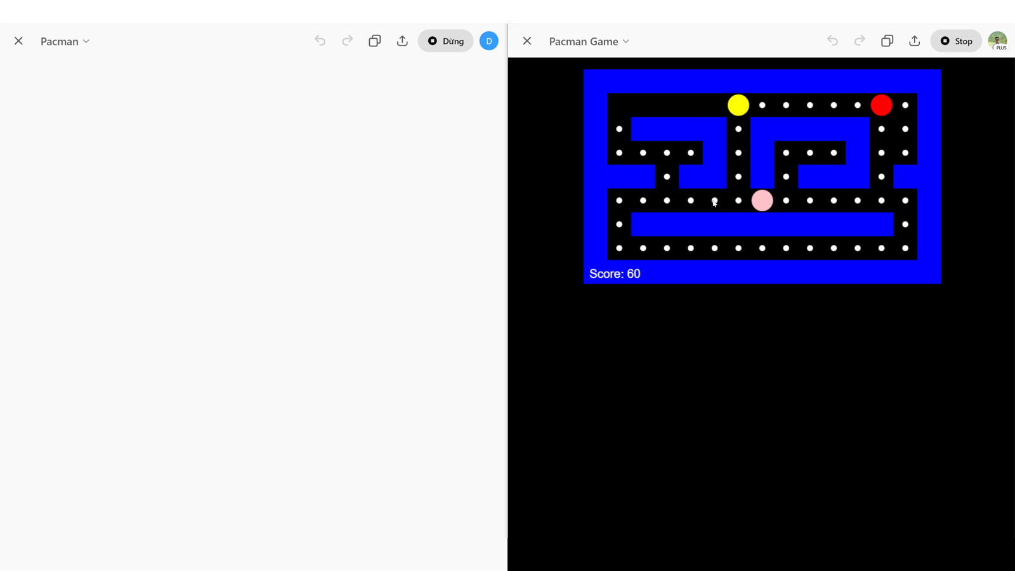Click the Score: 60 text
Viewport: 1015px width, 571px height.
[615, 274]
